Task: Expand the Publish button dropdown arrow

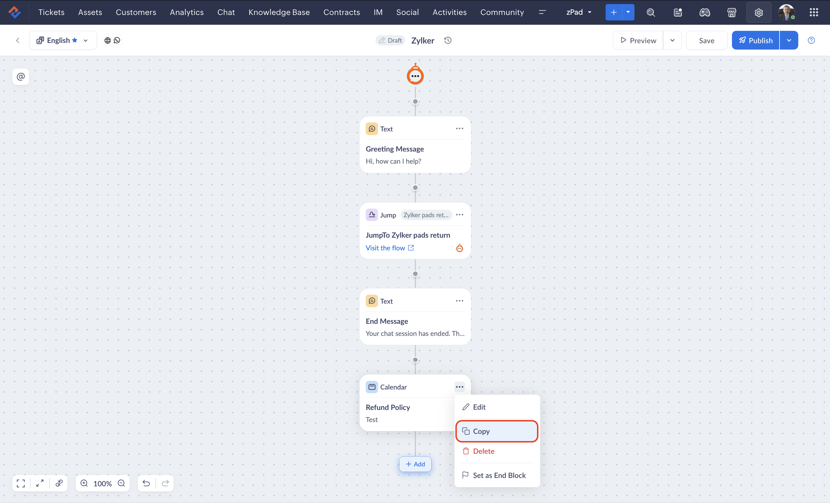Action: (x=788, y=40)
